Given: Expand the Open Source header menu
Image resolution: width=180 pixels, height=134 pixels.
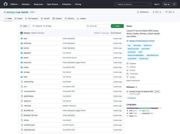Looking at the screenshot, I should pos(53,4).
